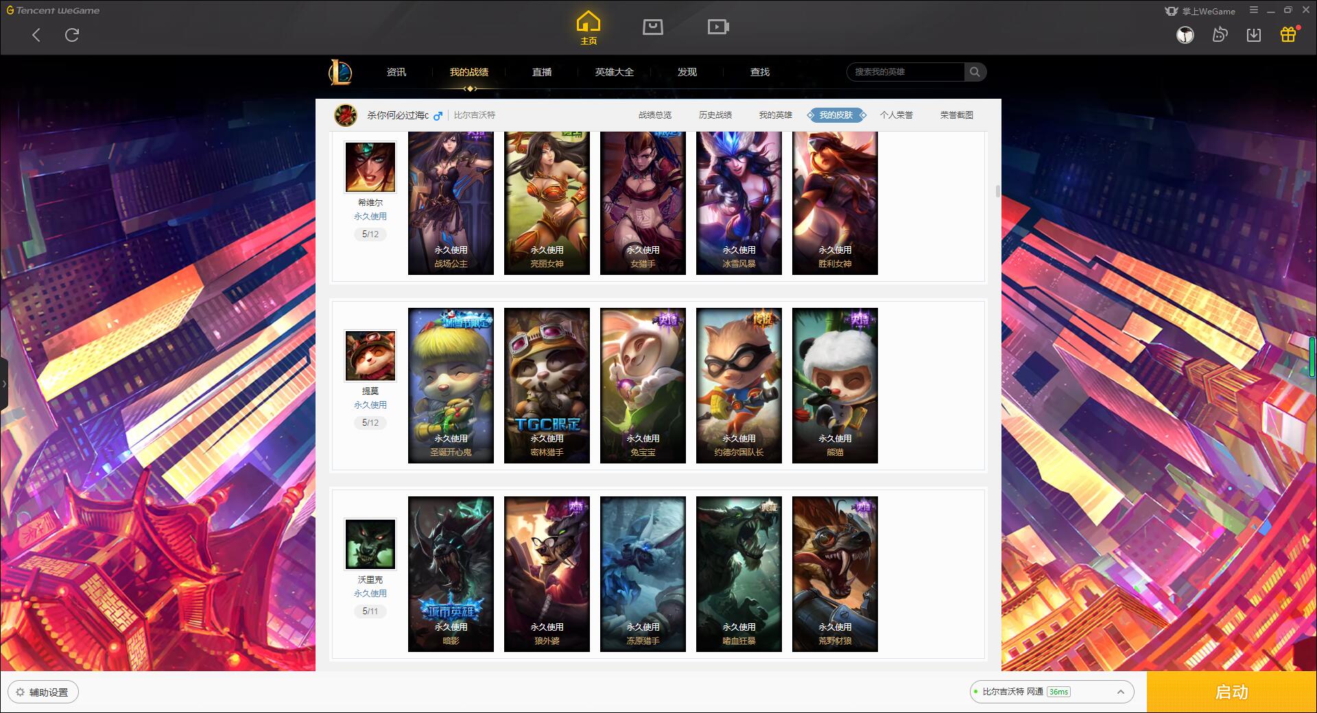Switch to 个人荣誉 sub-tab
The height and width of the screenshot is (713, 1317).
[x=897, y=115]
